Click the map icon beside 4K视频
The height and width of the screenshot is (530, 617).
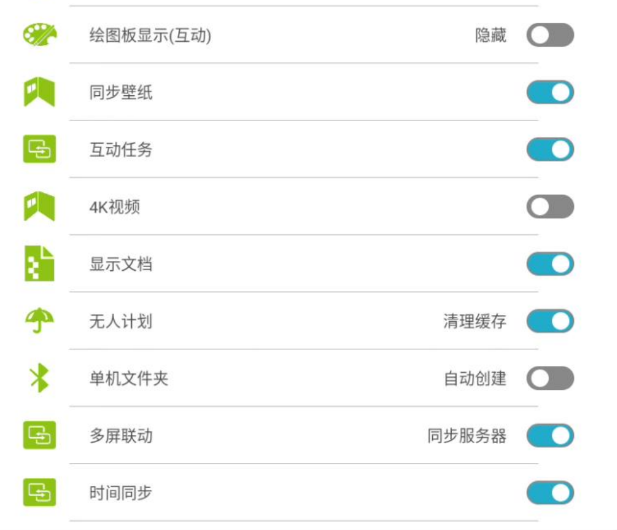39,207
